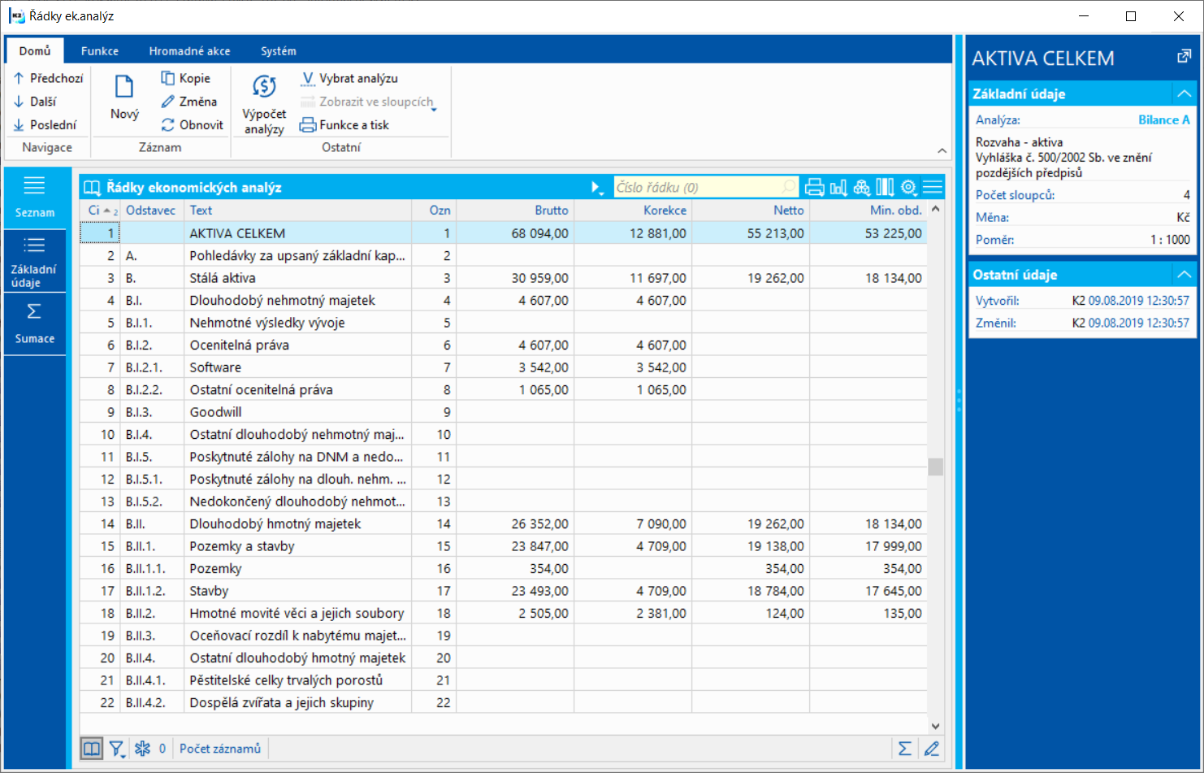Open the Funkce ribbon tab
Image resolution: width=1204 pixels, height=773 pixels.
(100, 51)
